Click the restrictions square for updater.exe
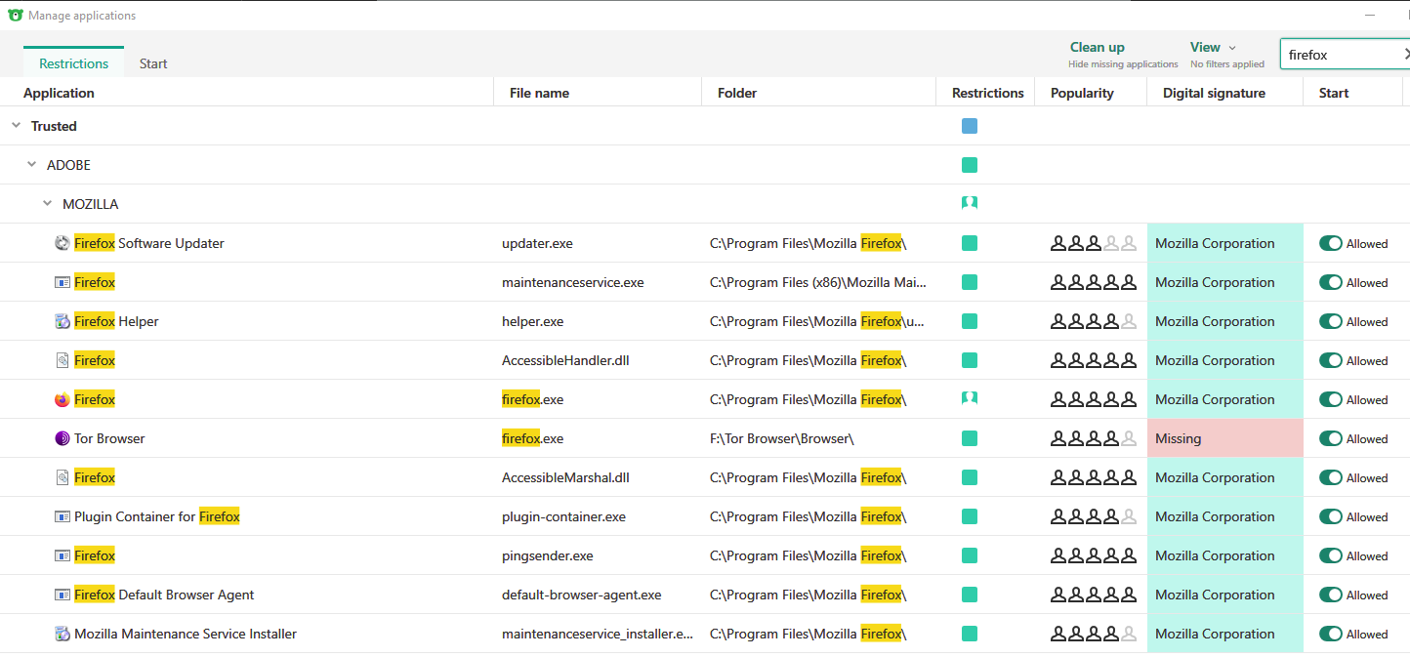 969,243
